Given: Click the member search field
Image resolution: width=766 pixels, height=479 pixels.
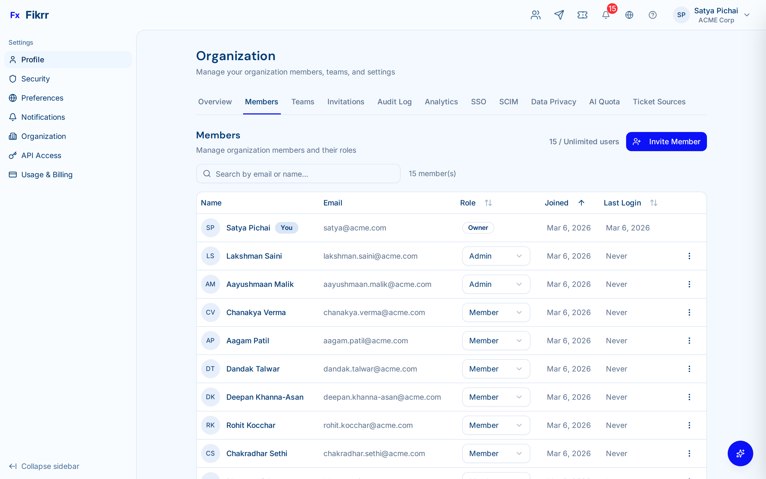Looking at the screenshot, I should click(298, 174).
